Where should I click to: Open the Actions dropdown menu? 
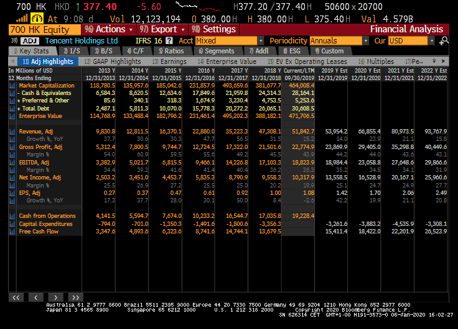point(109,29)
